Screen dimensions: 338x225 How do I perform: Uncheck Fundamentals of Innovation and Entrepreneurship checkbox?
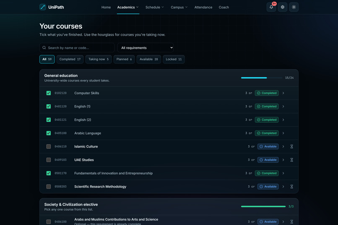click(x=49, y=173)
